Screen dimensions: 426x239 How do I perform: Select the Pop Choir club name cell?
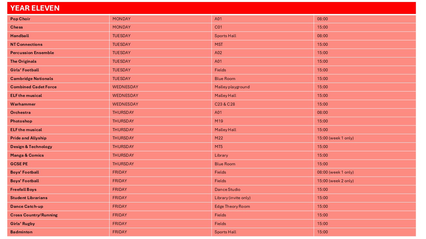pyautogui.click(x=20, y=19)
